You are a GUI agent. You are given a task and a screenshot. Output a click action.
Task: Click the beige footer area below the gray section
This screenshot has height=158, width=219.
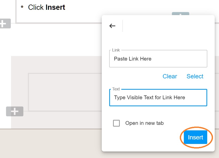click(x=51, y=144)
